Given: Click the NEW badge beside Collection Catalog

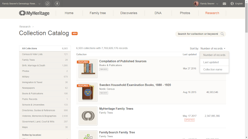Looking at the screenshot, I should click(x=74, y=34).
